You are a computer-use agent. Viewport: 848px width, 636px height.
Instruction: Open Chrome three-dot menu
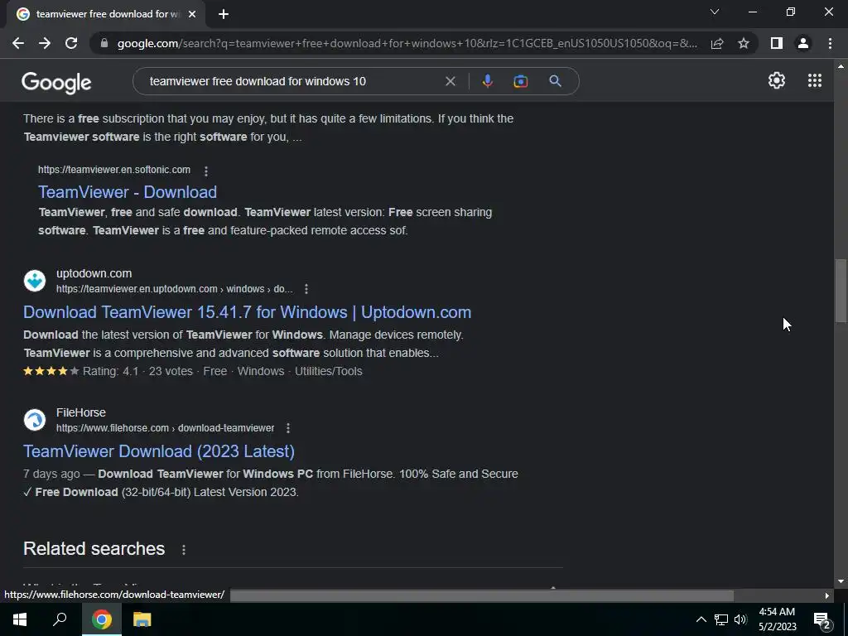[x=830, y=43]
